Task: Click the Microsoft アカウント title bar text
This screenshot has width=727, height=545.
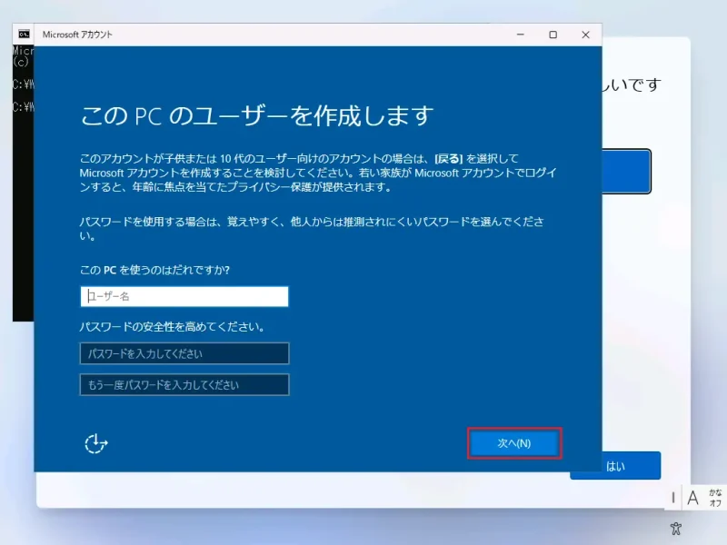Action: 77,35
